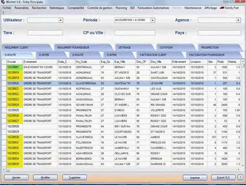Click the Tiers input field
The image size is (246, 185).
tap(45, 33)
